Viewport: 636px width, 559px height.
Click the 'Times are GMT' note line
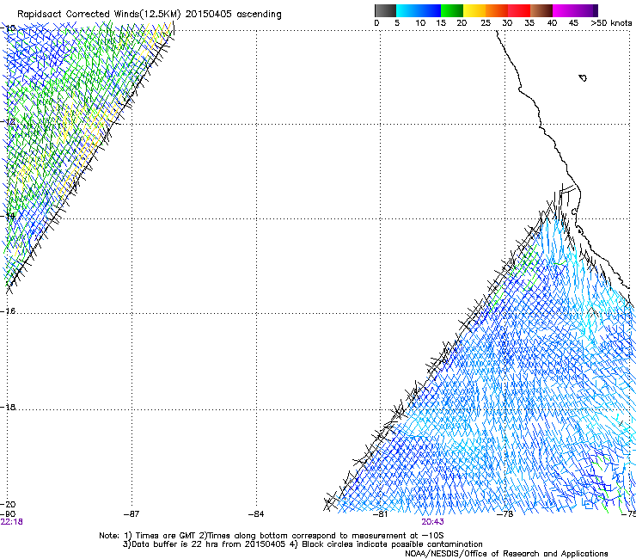(271, 536)
